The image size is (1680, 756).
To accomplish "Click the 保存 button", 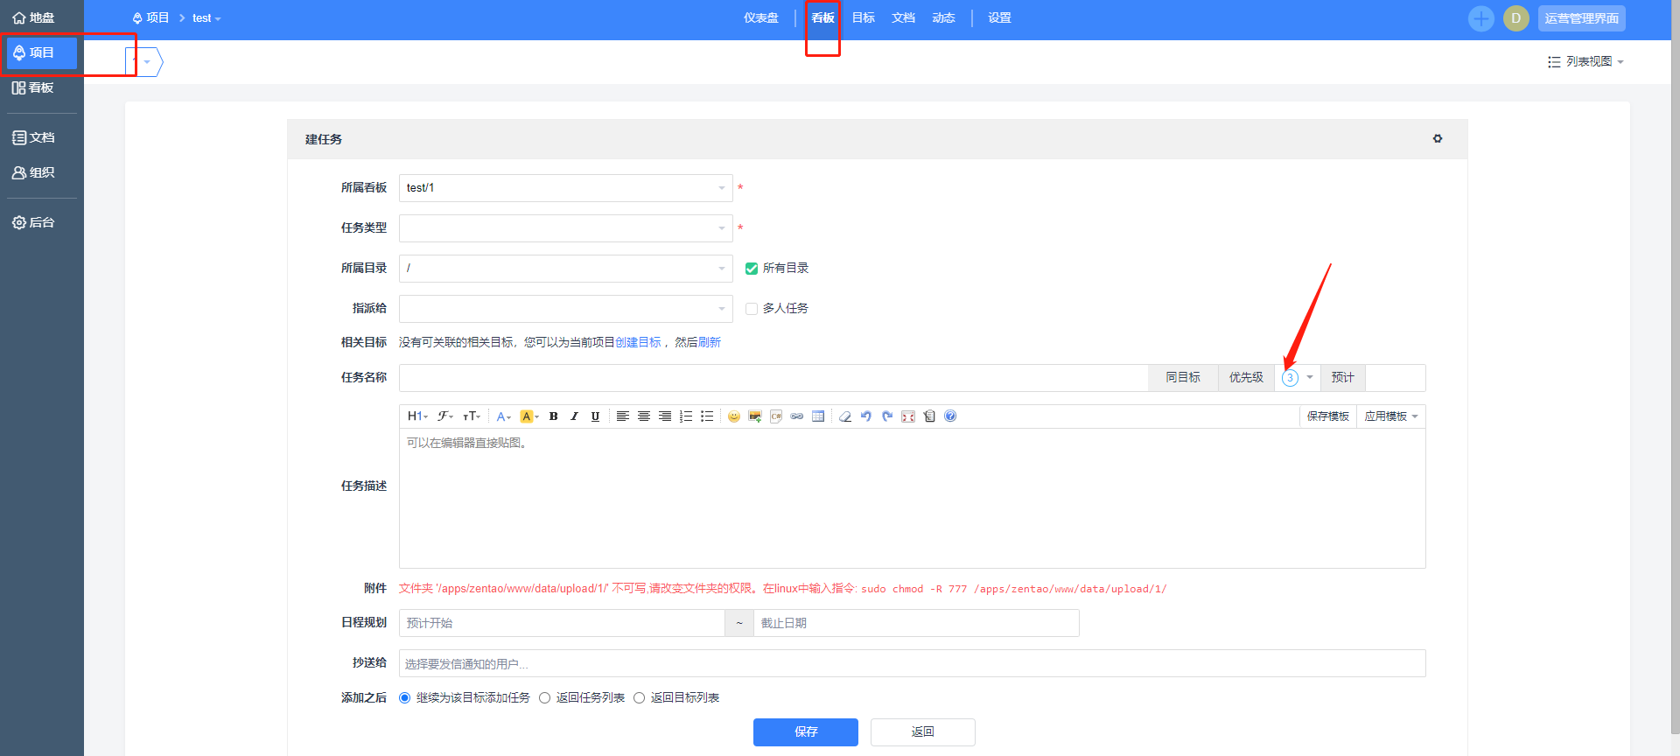I will point(806,732).
